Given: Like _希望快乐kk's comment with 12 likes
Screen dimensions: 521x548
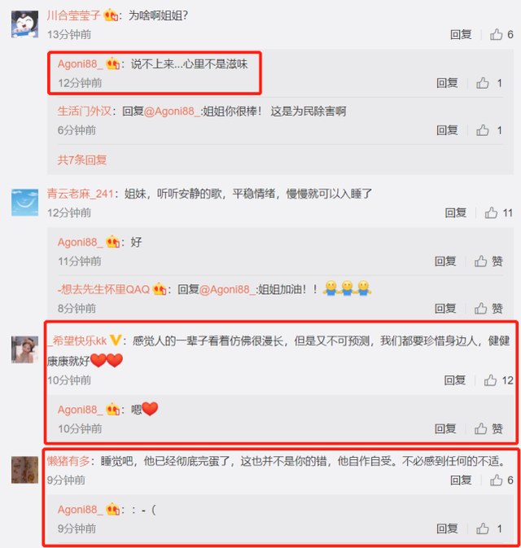Looking at the screenshot, I should (x=490, y=380).
